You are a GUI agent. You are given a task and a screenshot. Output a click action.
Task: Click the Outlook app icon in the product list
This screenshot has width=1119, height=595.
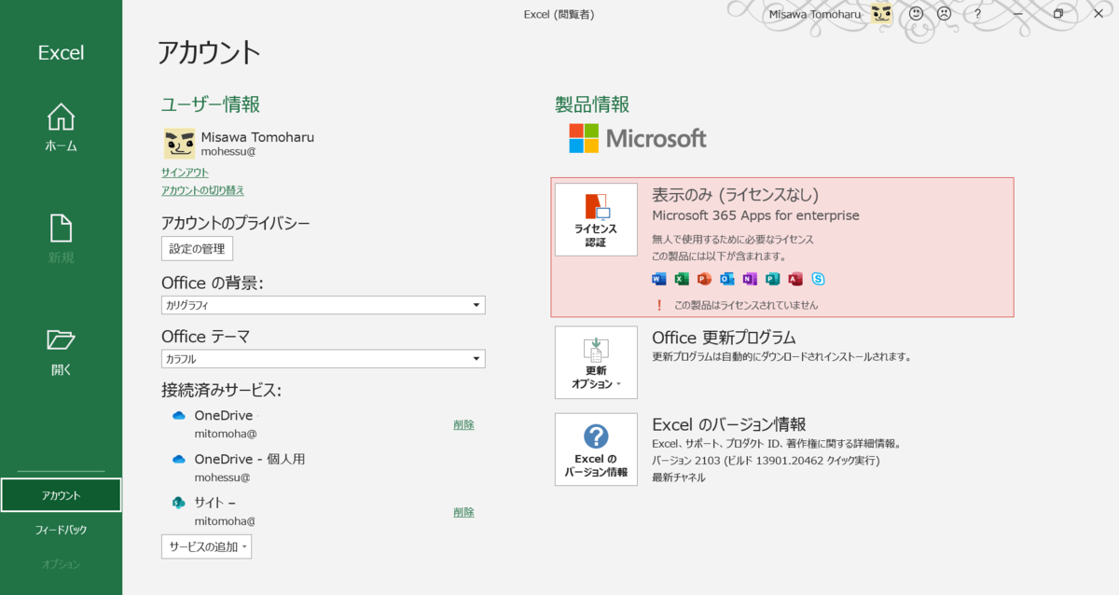(x=727, y=279)
